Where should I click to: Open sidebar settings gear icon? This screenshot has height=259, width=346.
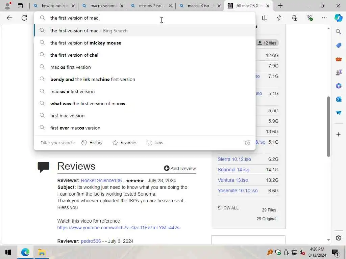pyautogui.click(x=339, y=238)
